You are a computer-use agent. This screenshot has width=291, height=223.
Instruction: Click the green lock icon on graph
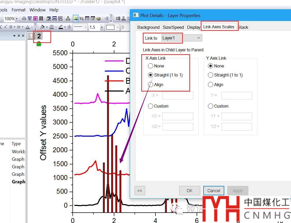tap(39, 44)
